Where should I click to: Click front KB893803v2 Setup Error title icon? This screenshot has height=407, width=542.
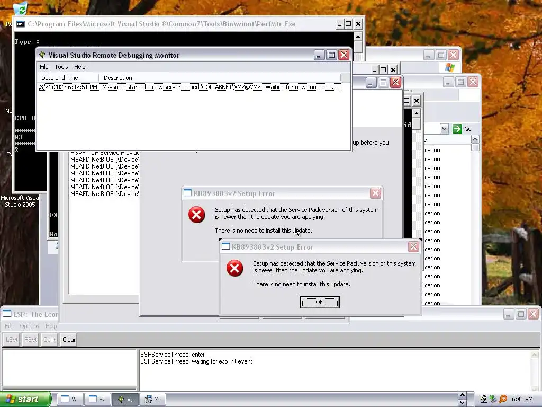point(225,246)
